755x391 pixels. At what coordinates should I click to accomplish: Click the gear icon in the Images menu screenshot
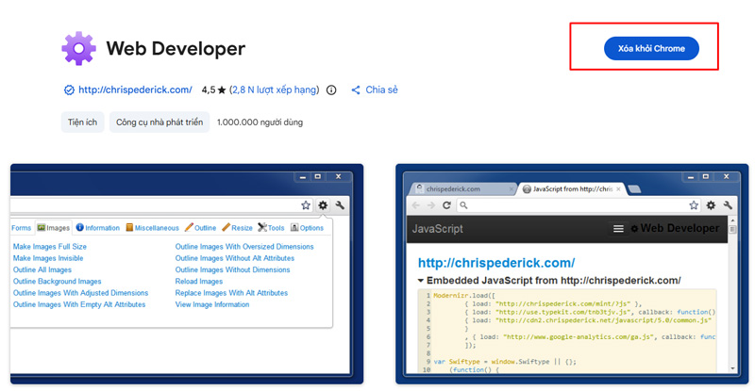(323, 204)
